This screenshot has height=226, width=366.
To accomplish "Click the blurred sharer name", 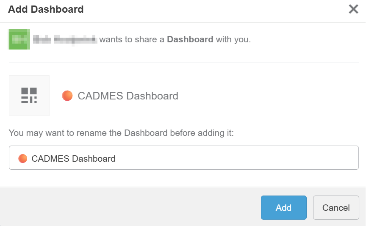I will click(x=64, y=40).
